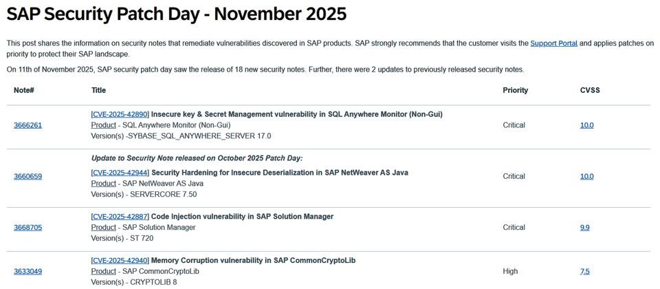The height and width of the screenshot is (289, 660).
Task: Click Product link for SAP CommonCryptoLib
Action: point(103,272)
